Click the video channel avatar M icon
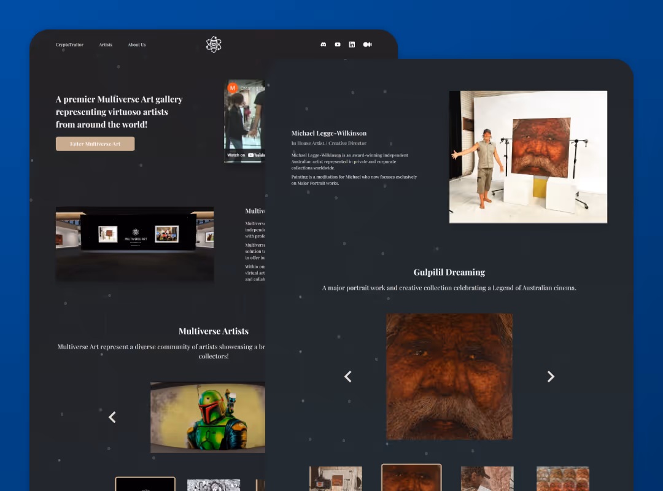Viewport: 663px width, 491px height. (x=232, y=88)
